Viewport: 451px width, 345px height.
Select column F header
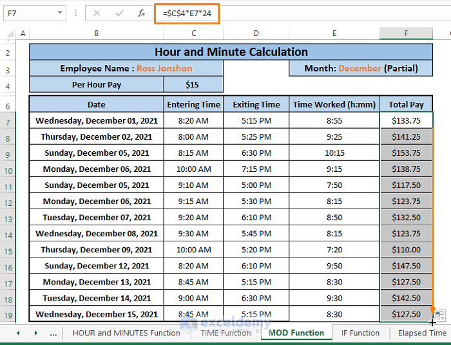pos(406,33)
